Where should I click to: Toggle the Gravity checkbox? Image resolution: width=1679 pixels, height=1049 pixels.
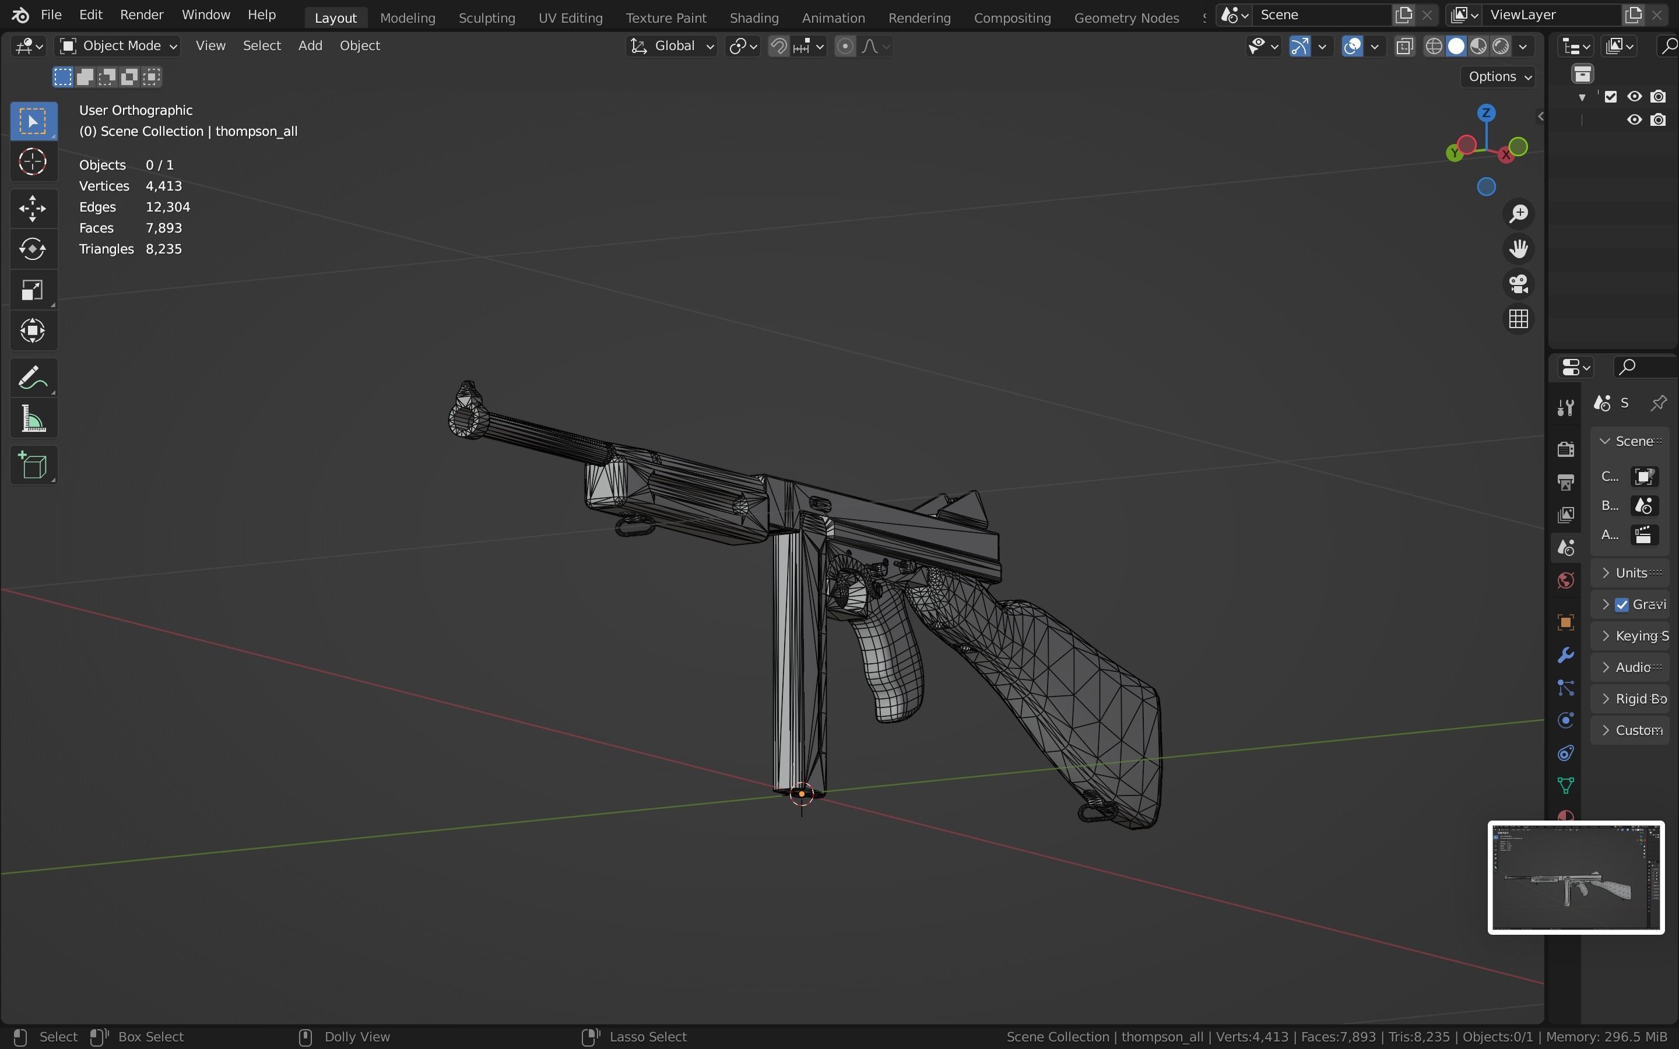pos(1622,604)
